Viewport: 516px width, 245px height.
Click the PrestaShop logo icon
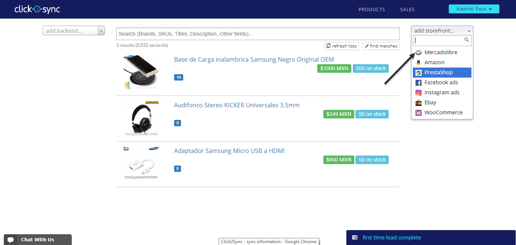pos(418,73)
